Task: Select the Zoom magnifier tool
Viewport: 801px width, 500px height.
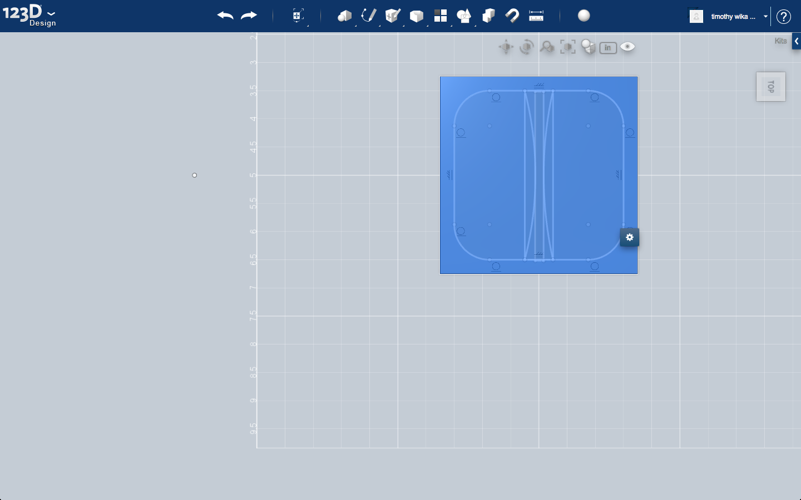Action: coord(547,47)
